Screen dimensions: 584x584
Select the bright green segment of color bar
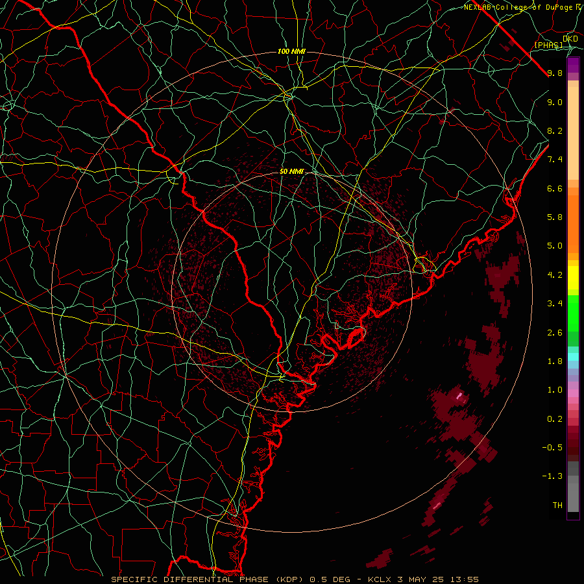click(x=573, y=313)
